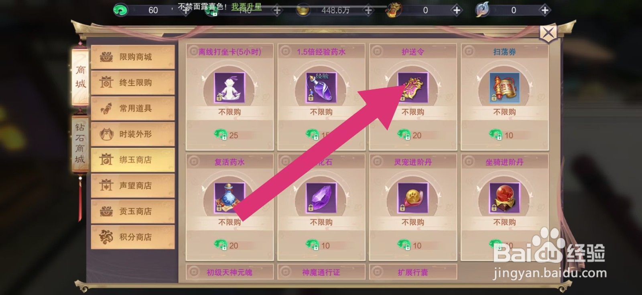Open the 限购商城 category
This screenshot has width=642, height=295.
click(133, 57)
